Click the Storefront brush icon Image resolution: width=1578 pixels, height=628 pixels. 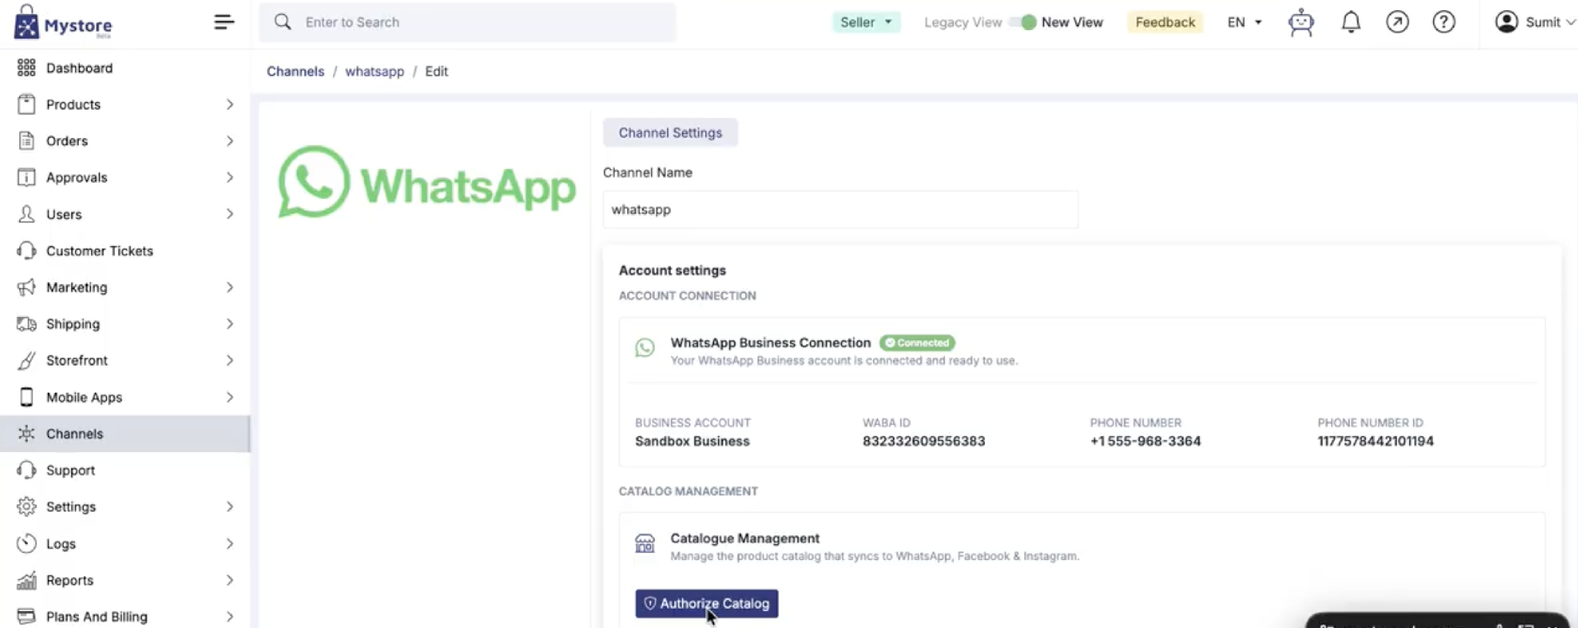pyautogui.click(x=26, y=360)
